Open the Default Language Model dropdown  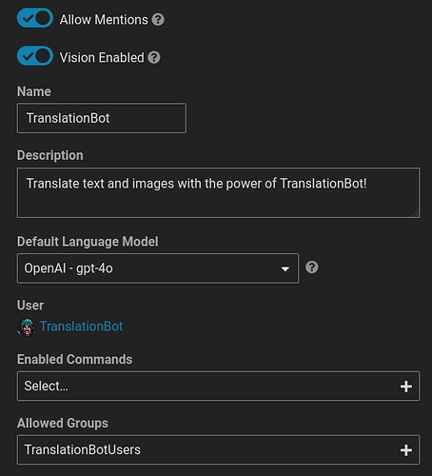158,268
